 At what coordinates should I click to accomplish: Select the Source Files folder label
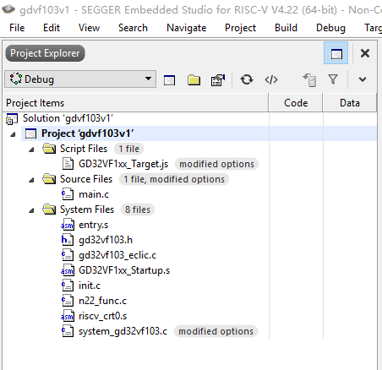click(86, 179)
